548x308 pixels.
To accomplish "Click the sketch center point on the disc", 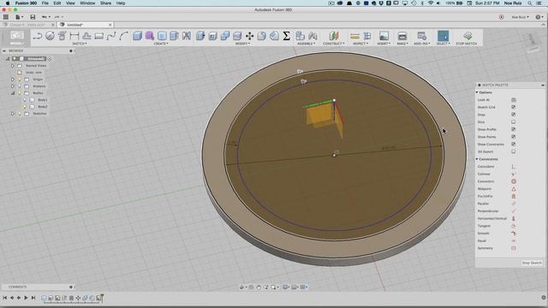I will click(334, 155).
